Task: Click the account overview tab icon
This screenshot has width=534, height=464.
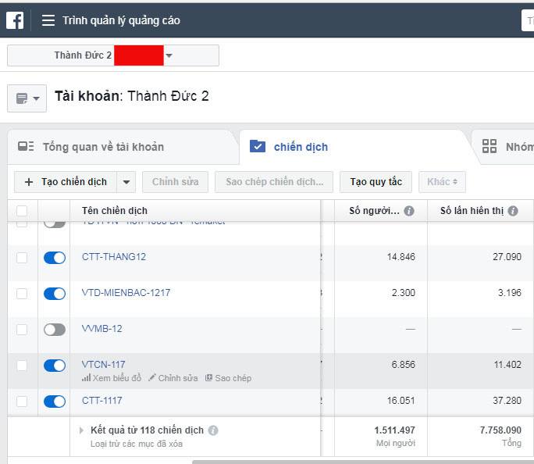Action: coord(26,147)
